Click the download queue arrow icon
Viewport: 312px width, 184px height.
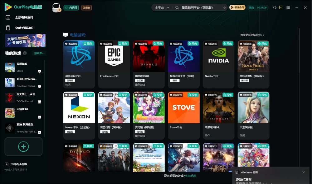coord(7,164)
